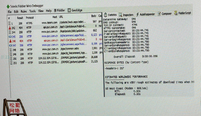This screenshot has height=116, width=201.
Task: Click the document icon of session 248
Action: 11,50
